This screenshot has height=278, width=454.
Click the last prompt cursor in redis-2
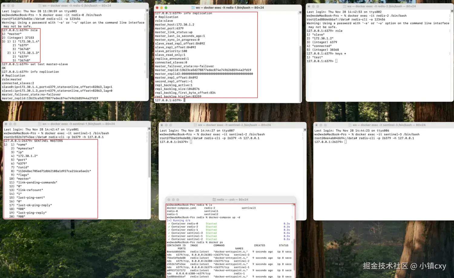(x=336, y=61)
